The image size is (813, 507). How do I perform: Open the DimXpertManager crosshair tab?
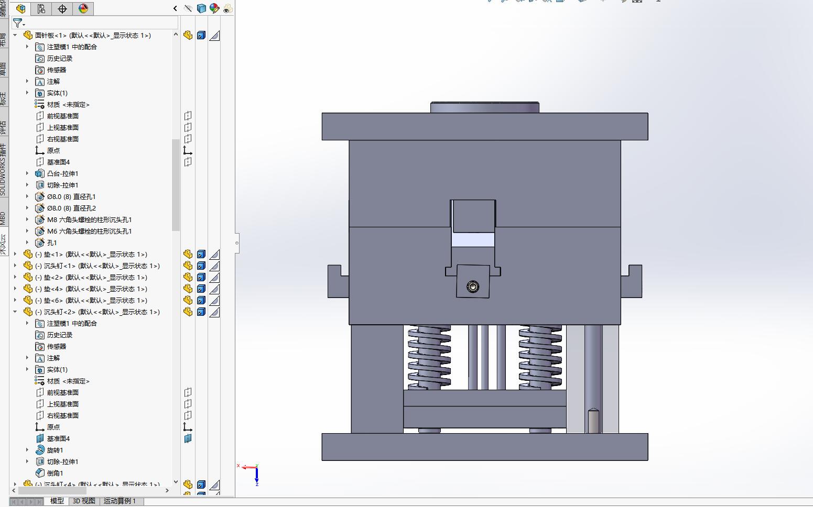[x=62, y=8]
